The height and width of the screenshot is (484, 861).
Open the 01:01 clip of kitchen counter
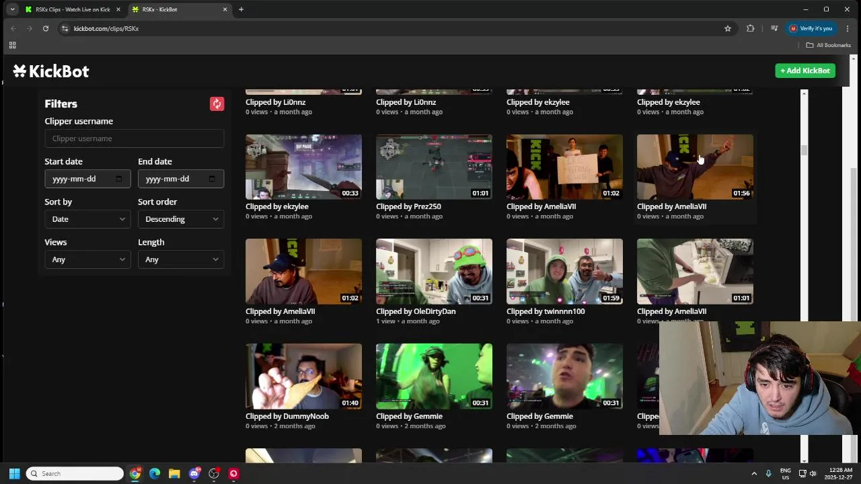point(695,272)
